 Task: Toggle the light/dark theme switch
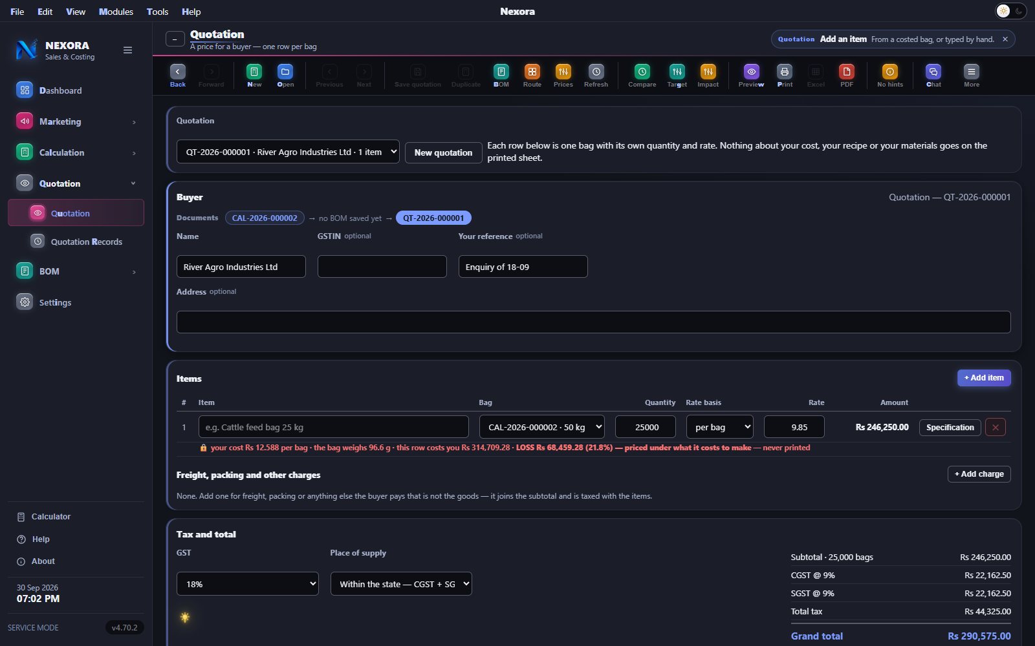[1011, 11]
